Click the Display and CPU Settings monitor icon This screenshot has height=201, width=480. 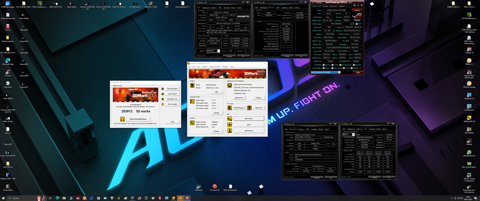coord(230,85)
